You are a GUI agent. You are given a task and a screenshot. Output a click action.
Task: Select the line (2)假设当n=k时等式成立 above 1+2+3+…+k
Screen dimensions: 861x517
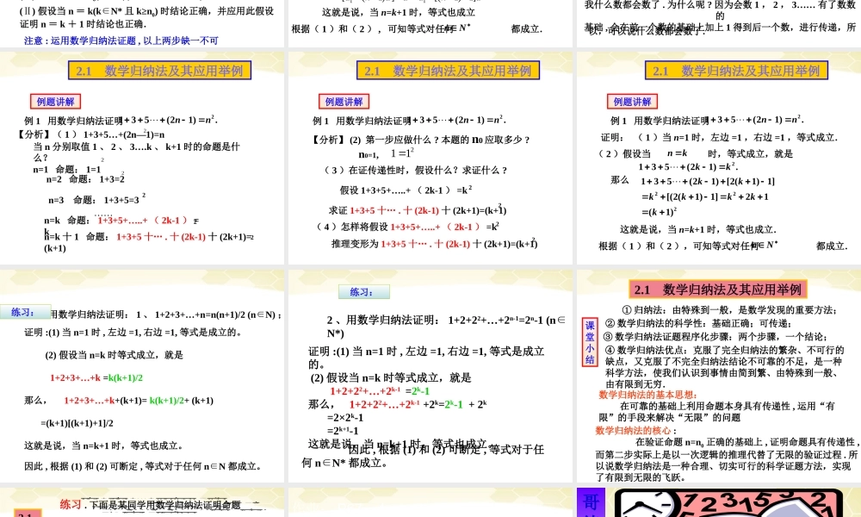click(115, 355)
